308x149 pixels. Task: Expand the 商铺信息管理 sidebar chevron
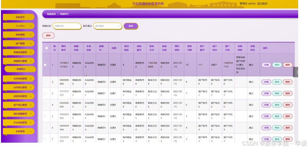click(x=31, y=52)
